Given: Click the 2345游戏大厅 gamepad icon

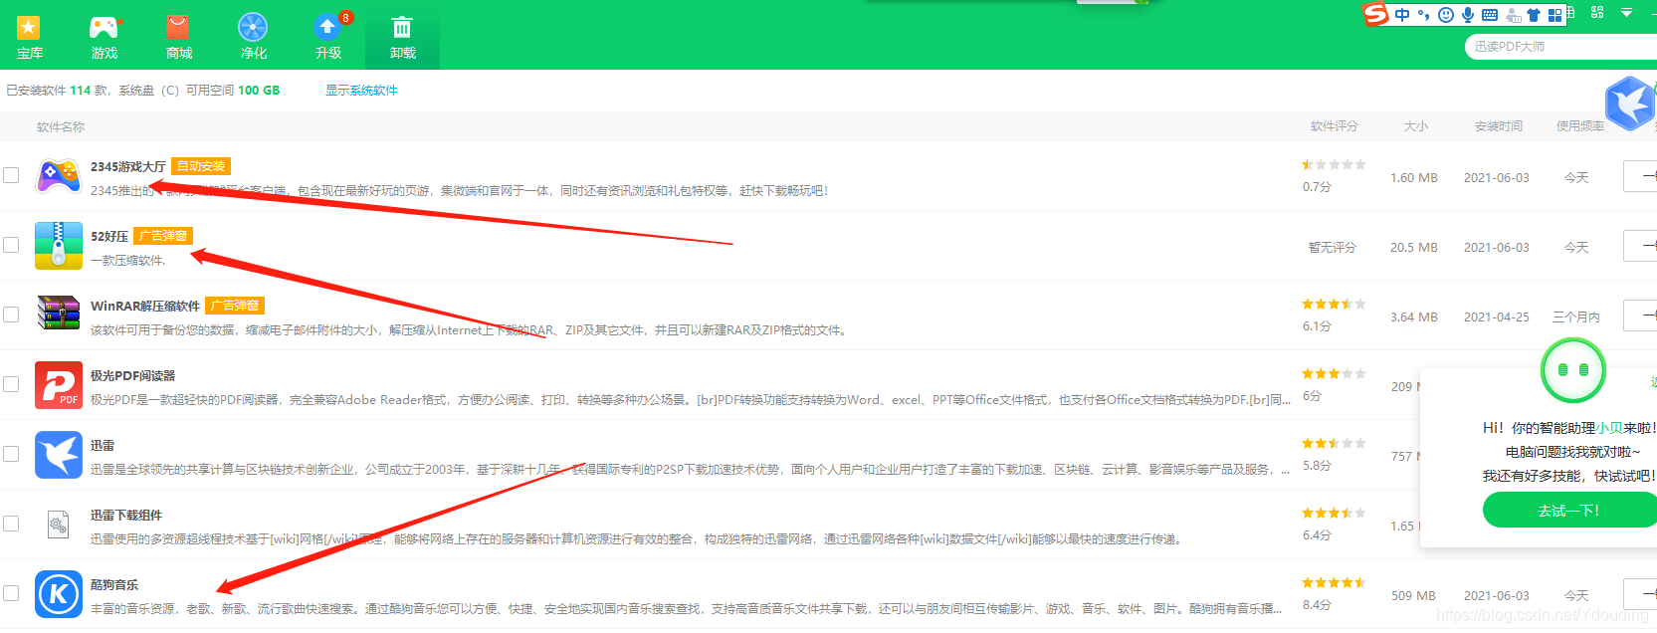Looking at the screenshot, I should click(59, 176).
